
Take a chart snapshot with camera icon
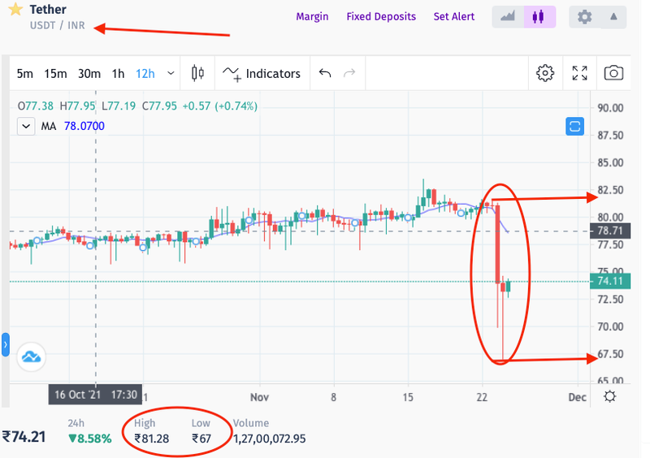[613, 73]
